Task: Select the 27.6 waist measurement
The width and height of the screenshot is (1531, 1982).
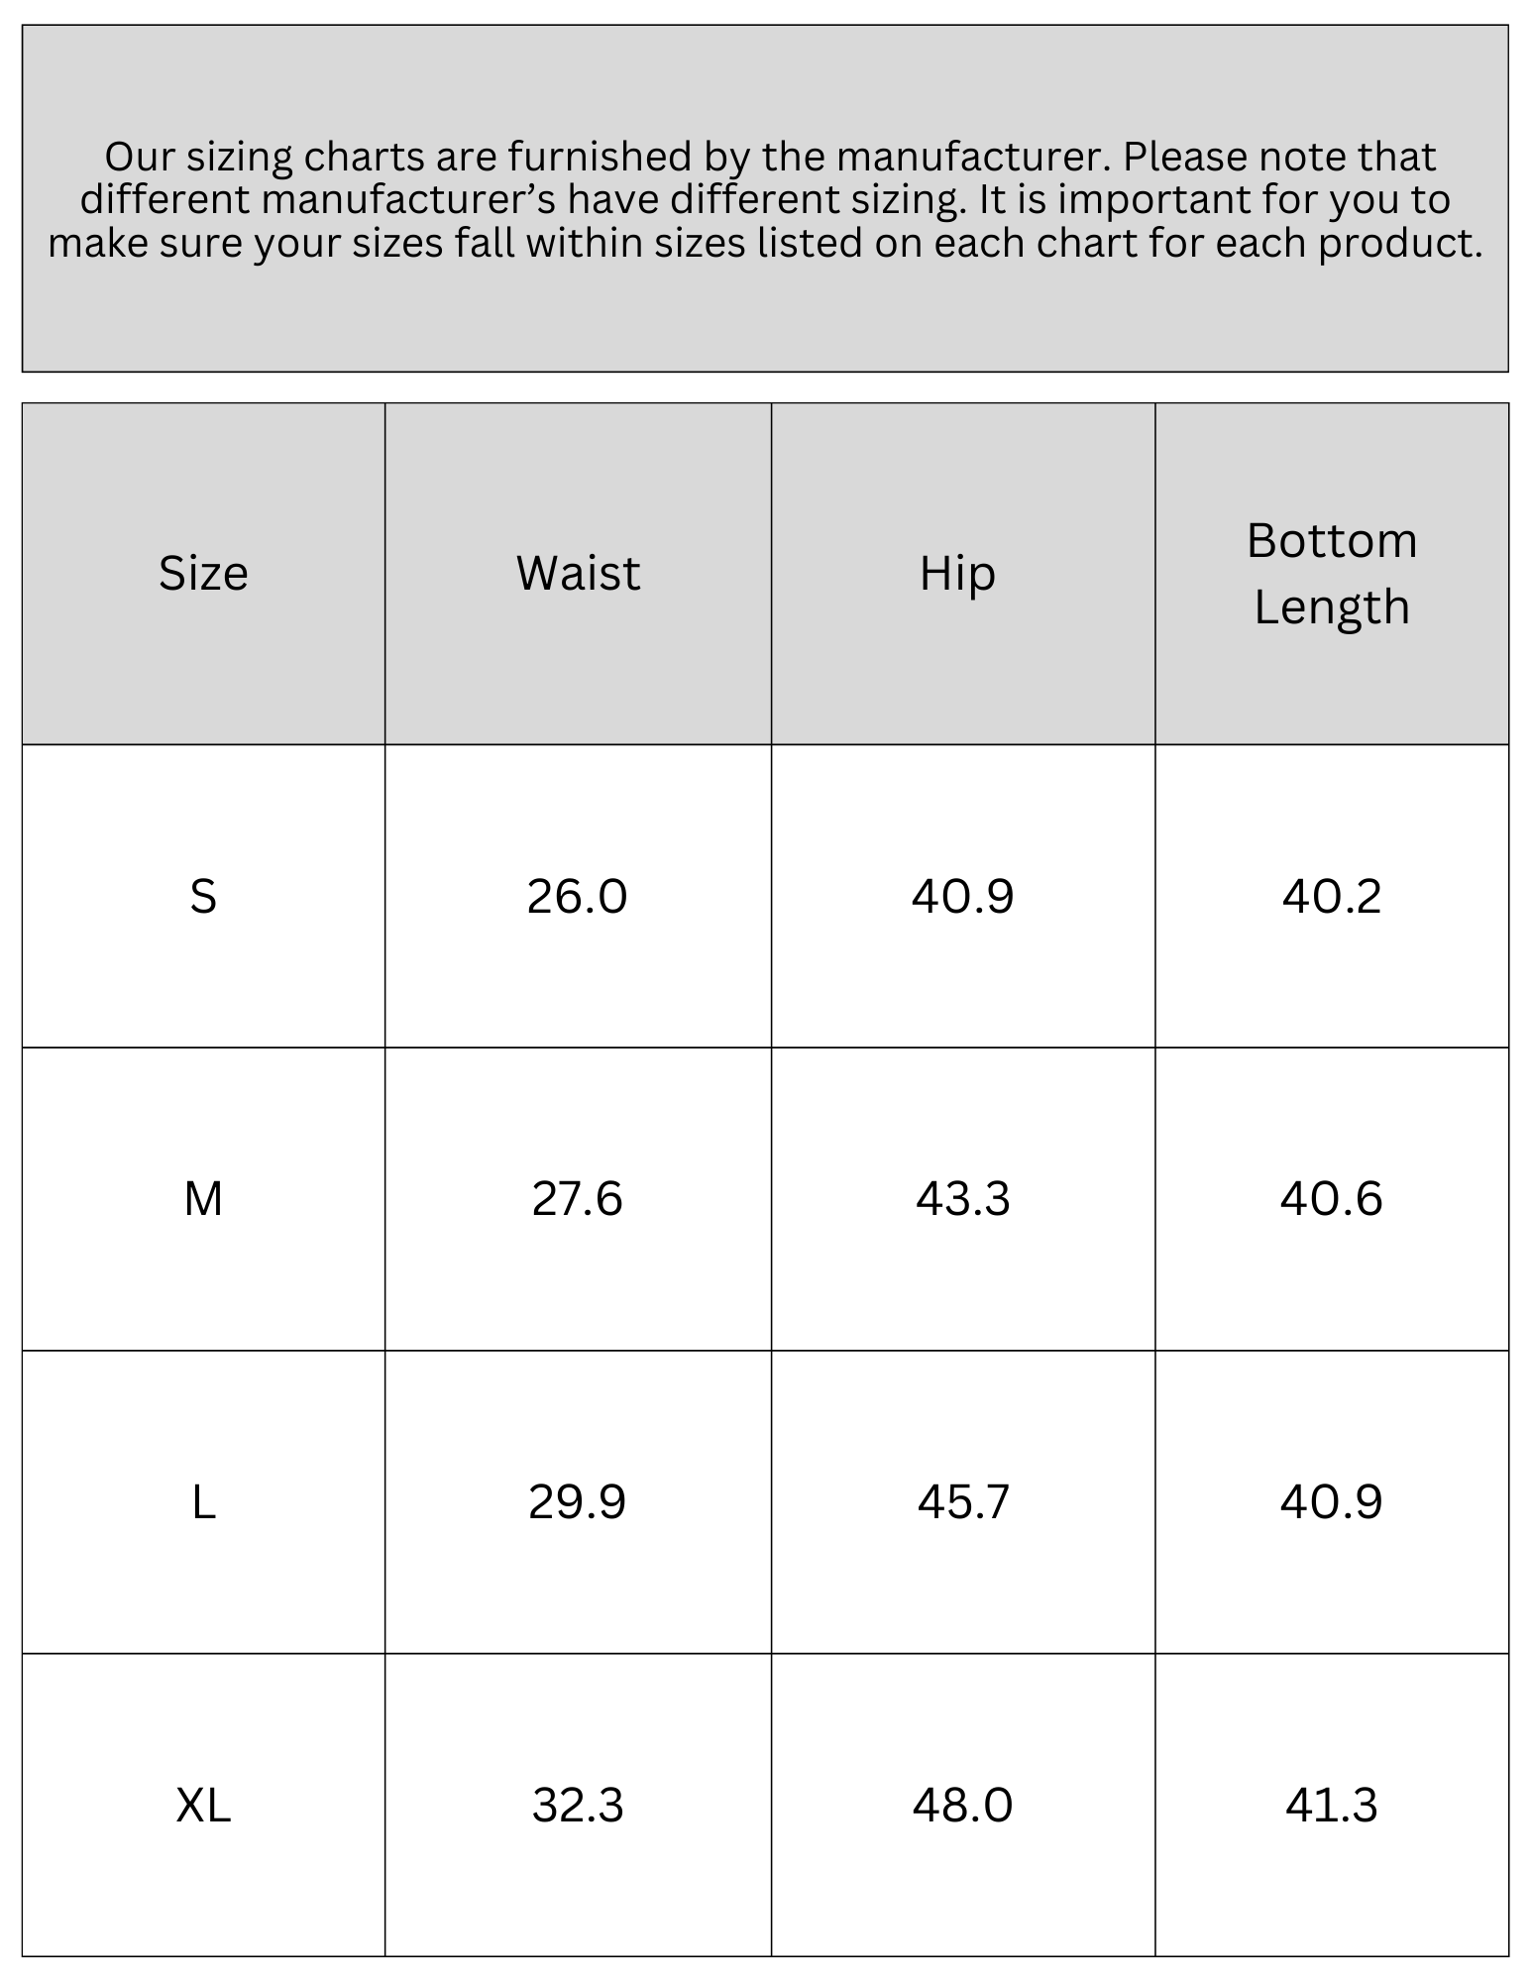Action: [x=578, y=1198]
